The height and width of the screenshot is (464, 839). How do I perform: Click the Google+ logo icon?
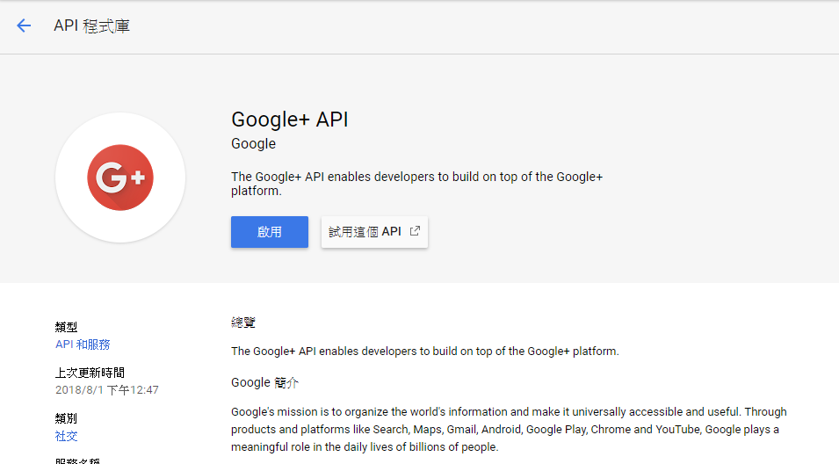120,178
